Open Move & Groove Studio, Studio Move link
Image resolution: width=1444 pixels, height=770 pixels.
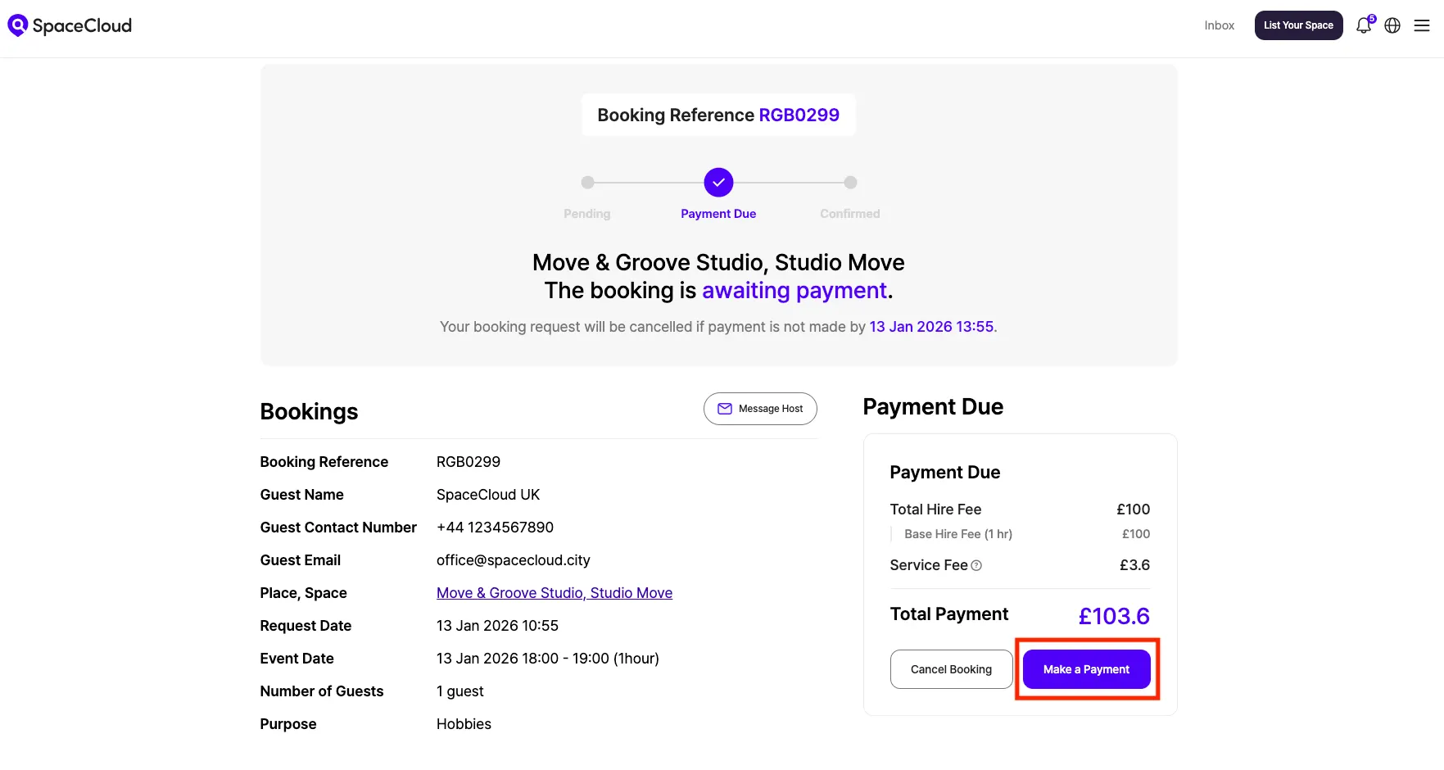click(x=555, y=593)
